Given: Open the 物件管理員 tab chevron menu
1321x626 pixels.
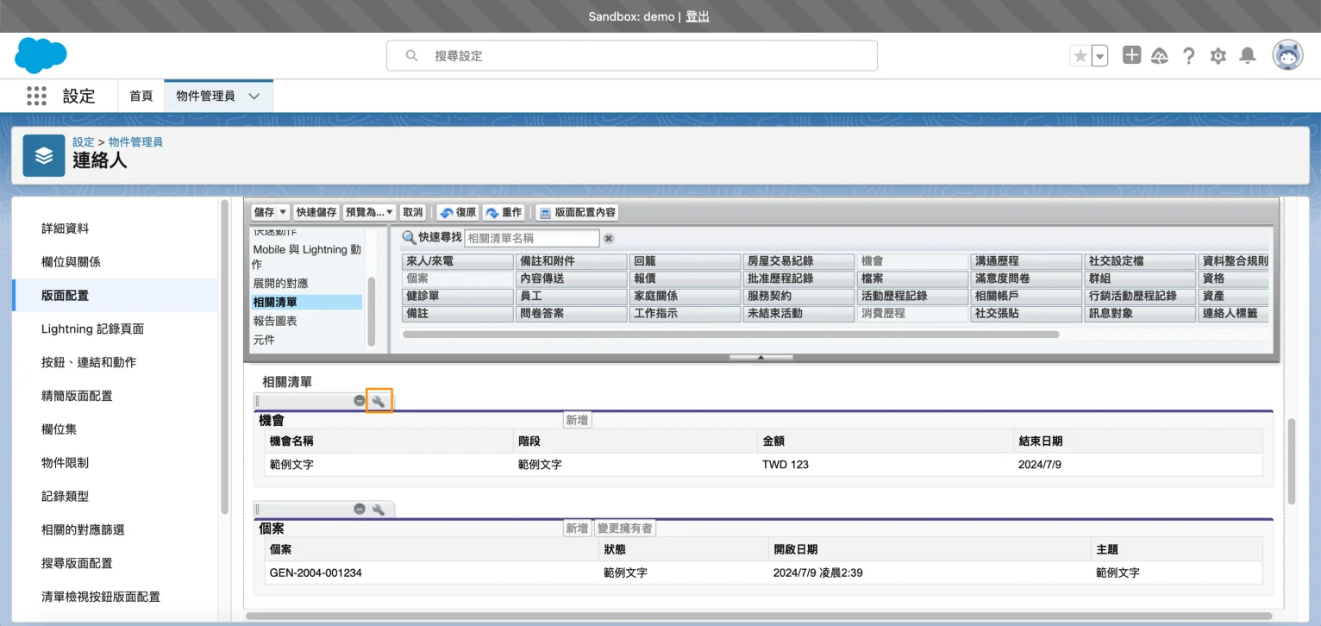Looking at the screenshot, I should click(x=254, y=96).
